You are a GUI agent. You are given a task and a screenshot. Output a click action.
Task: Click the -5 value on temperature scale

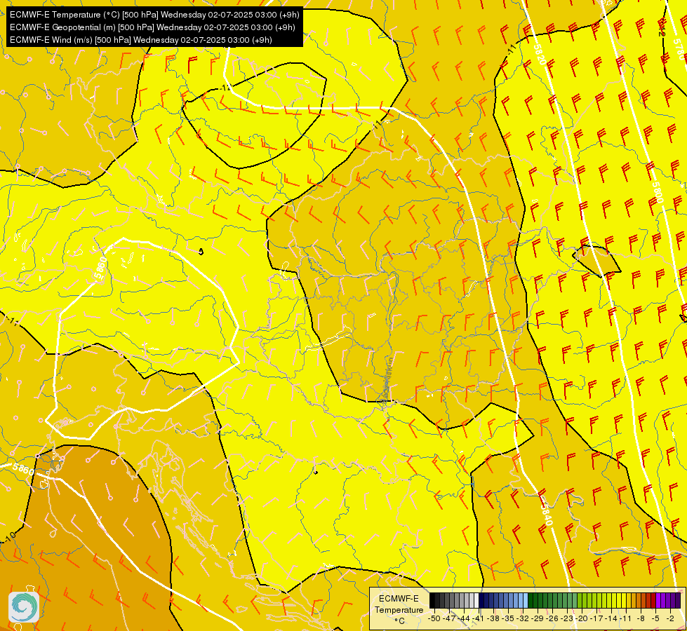coord(655,618)
